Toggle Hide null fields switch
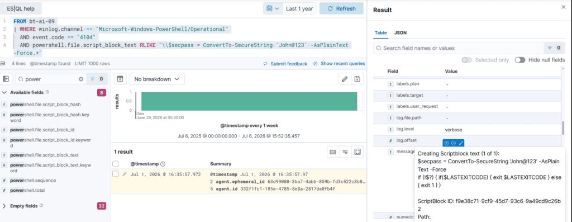572x222 pixels. click(520, 60)
